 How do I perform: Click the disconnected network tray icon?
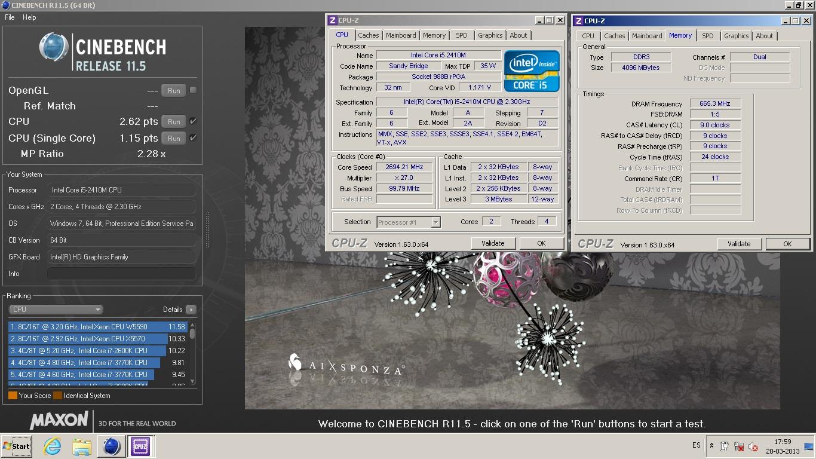[739, 446]
